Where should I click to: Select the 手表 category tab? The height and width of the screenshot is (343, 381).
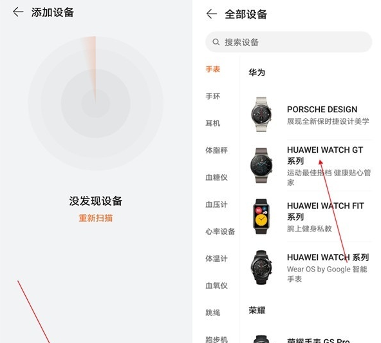(213, 69)
